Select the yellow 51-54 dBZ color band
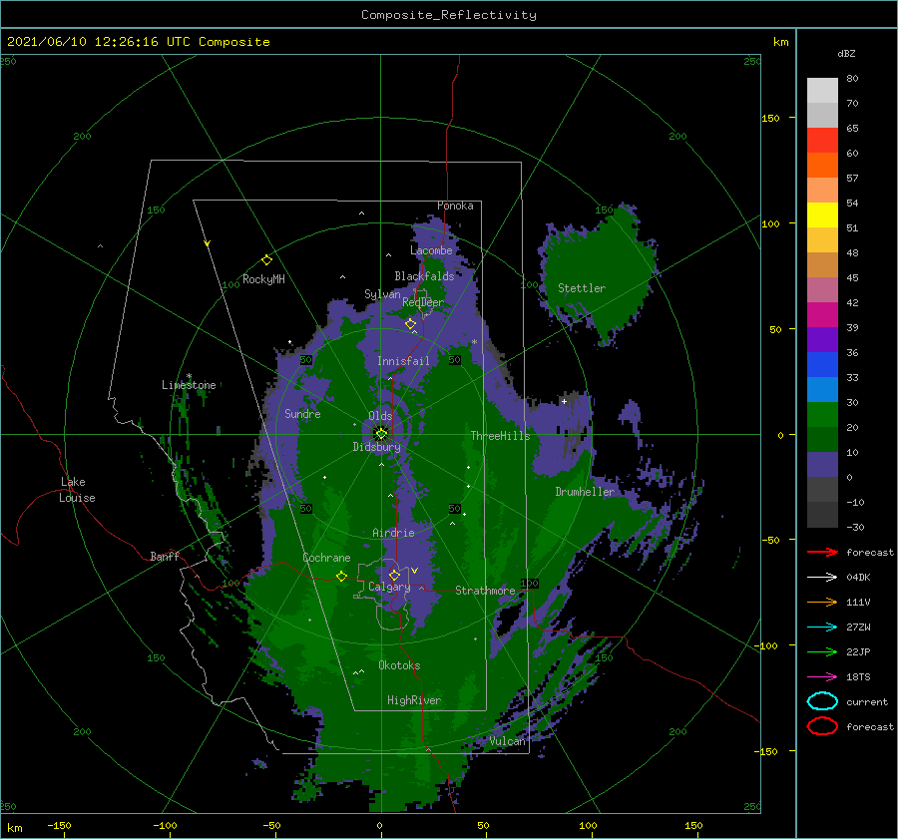 click(822, 215)
